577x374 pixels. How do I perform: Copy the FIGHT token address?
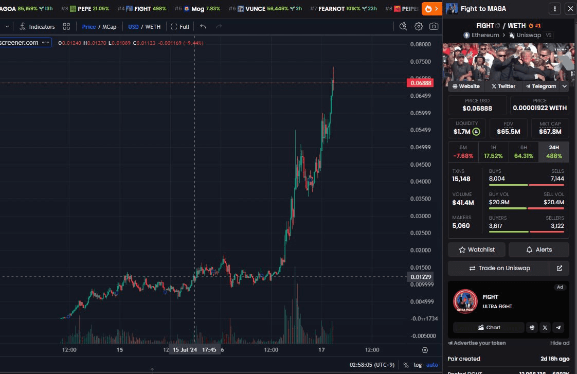tap(498, 25)
